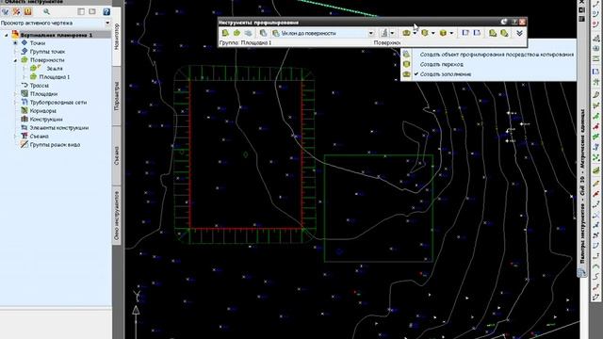Click the grading volume tools cube icon
Viewport: 603px width, 339px height.
pyautogui.click(x=443, y=34)
